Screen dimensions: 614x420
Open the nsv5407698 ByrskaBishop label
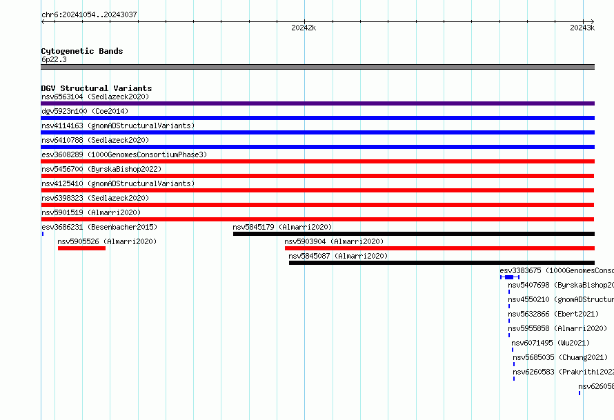561,285
